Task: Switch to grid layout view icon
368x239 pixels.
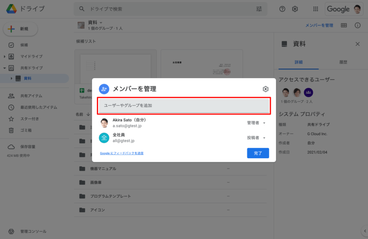Action: [344, 25]
